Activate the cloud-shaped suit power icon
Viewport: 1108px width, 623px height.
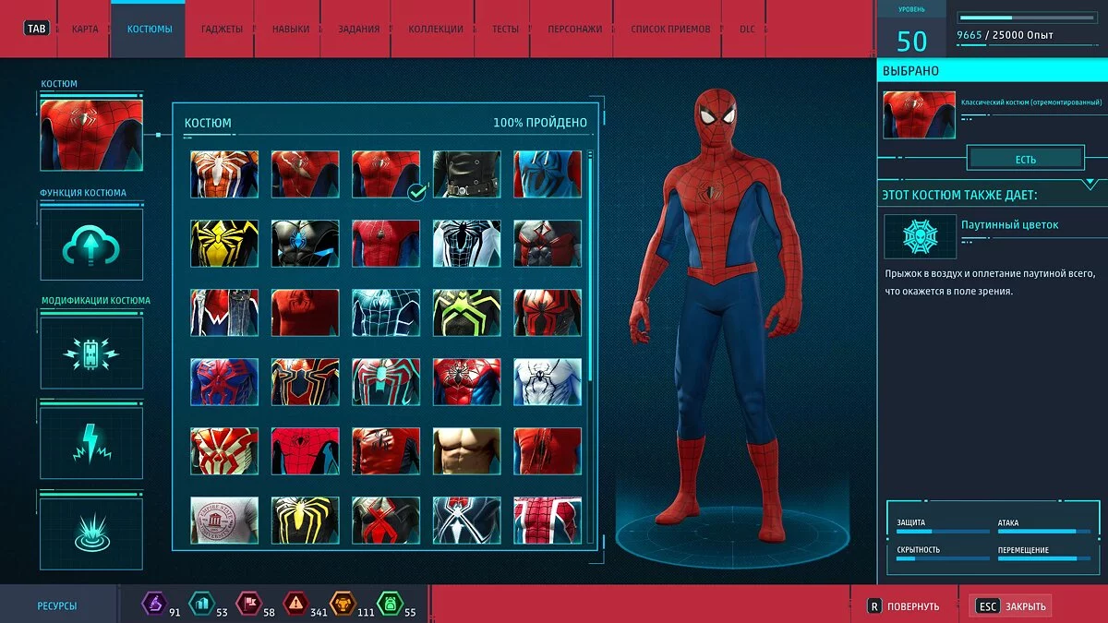(x=90, y=245)
